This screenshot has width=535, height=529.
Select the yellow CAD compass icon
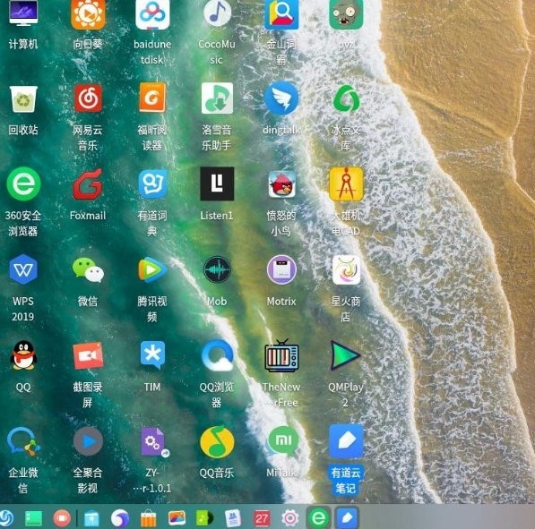coord(346,184)
